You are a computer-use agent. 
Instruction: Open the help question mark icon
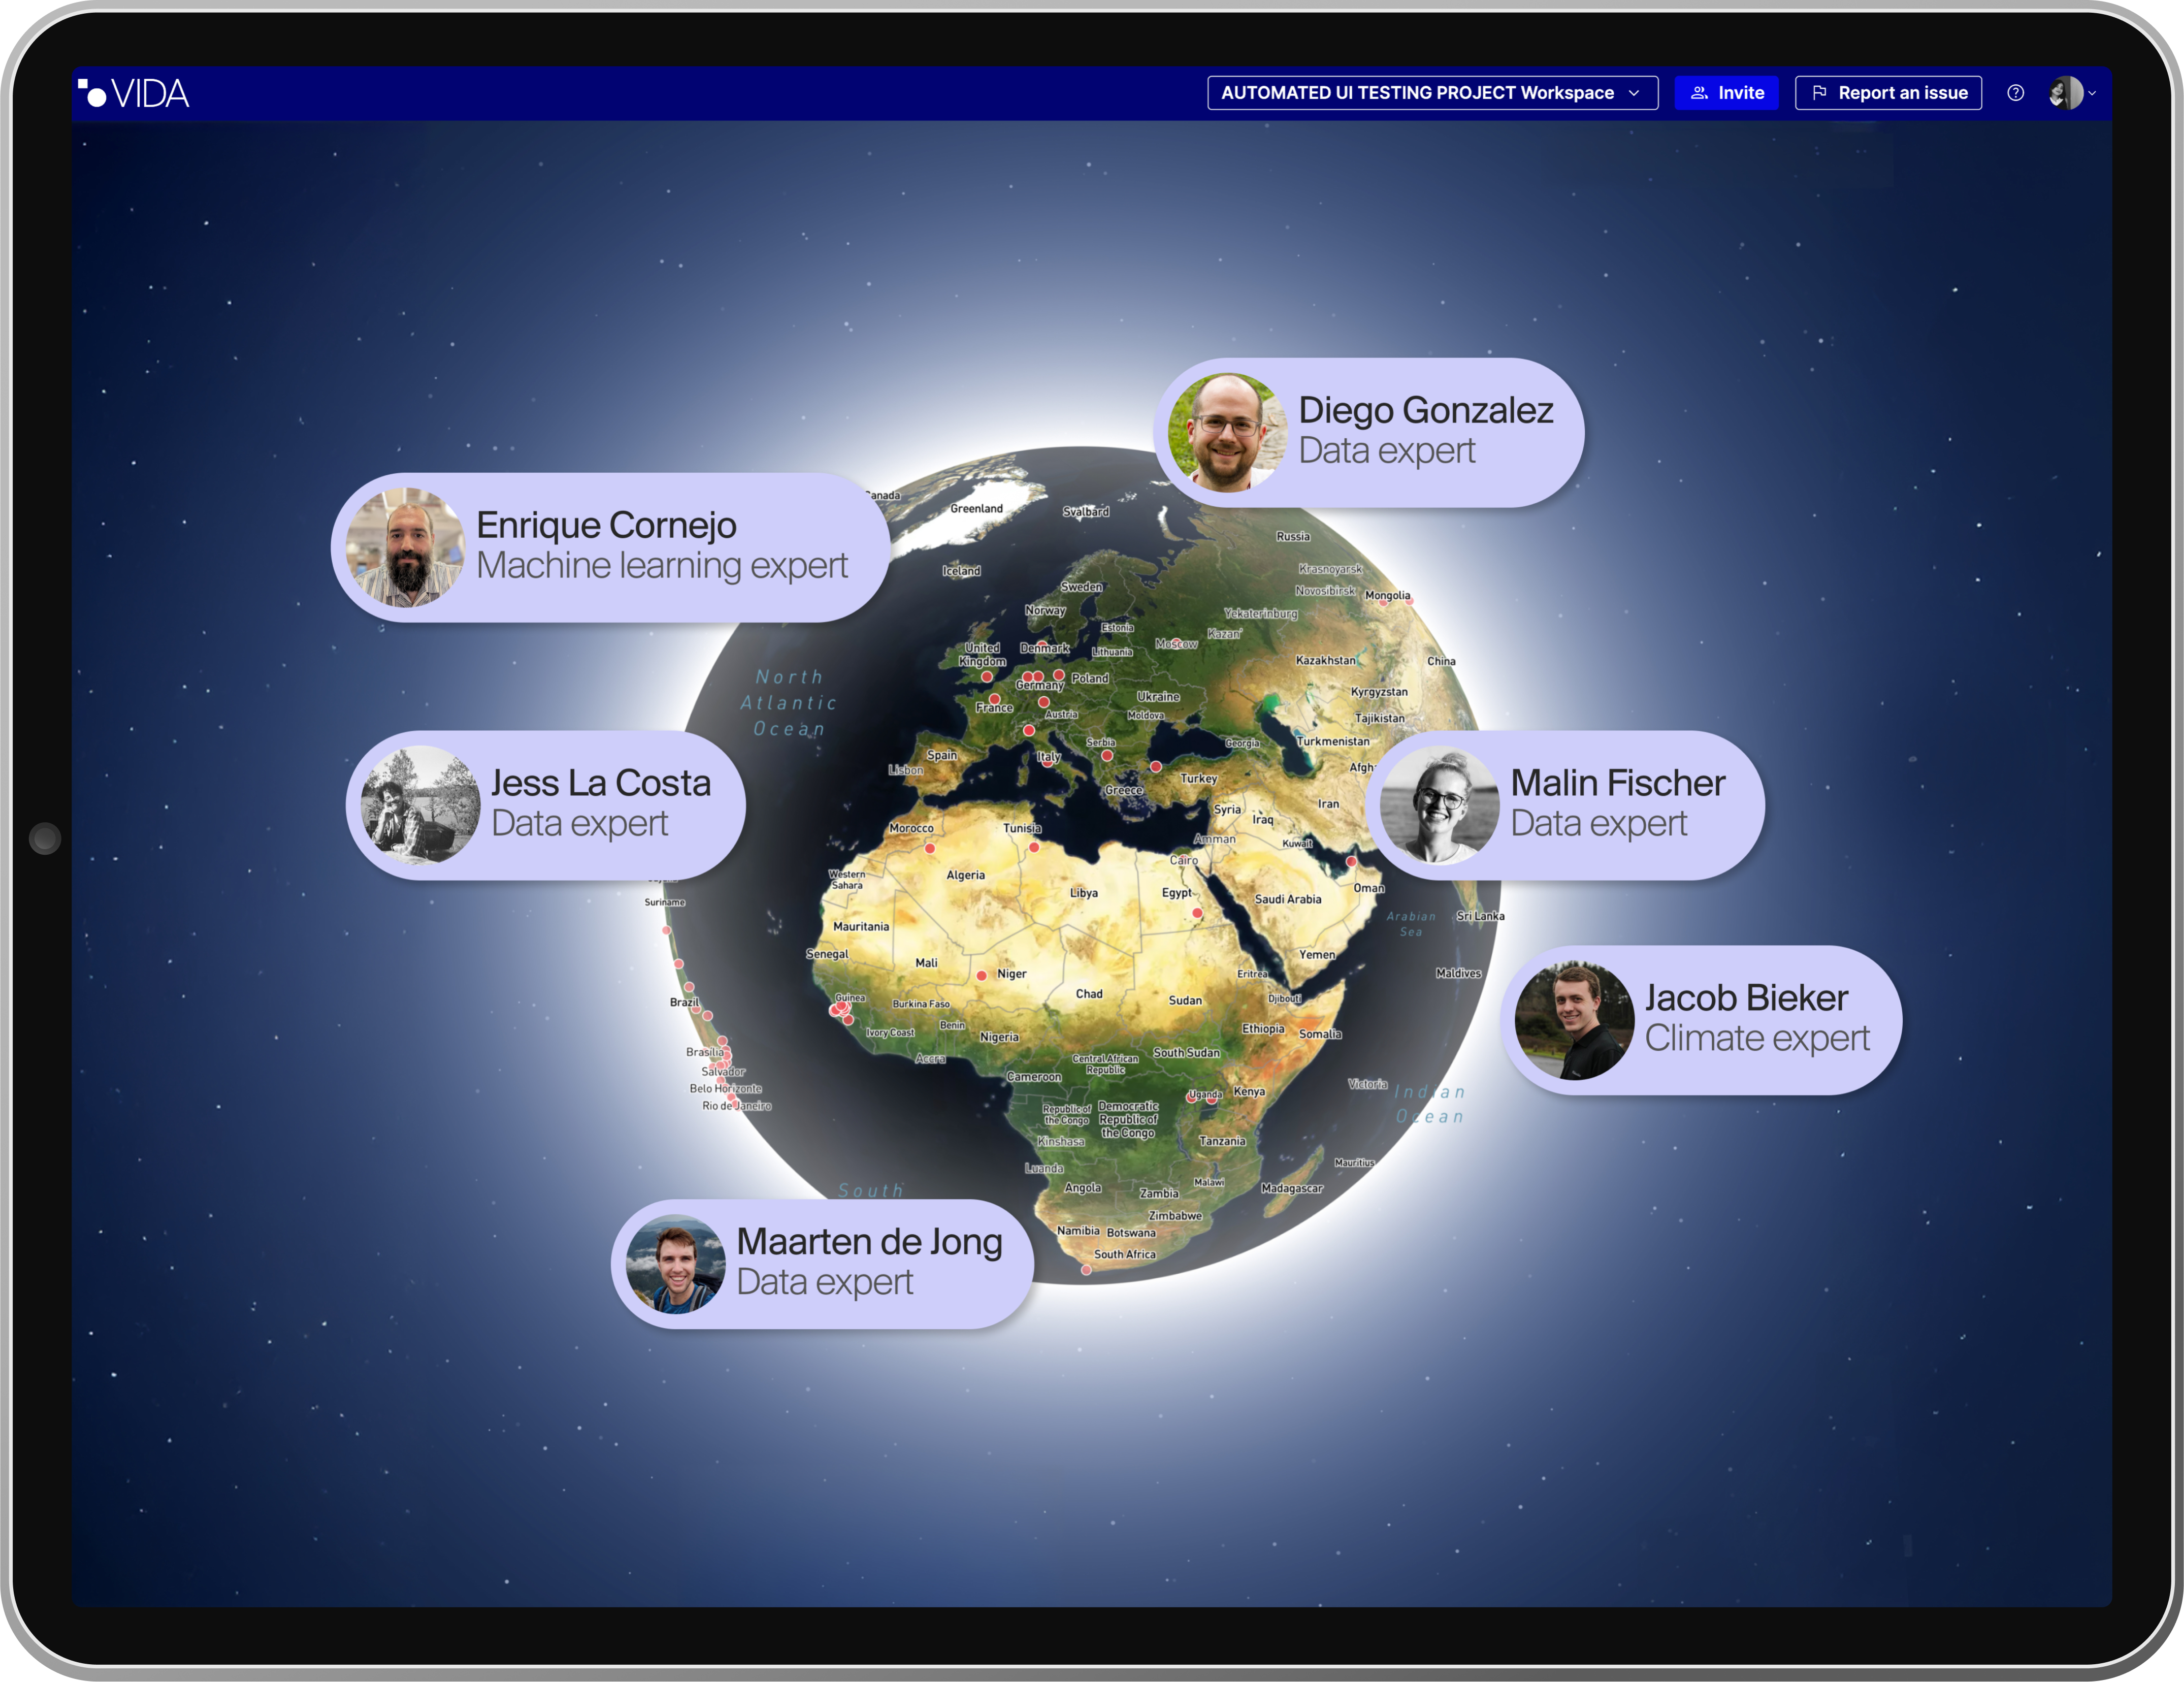tap(2015, 93)
